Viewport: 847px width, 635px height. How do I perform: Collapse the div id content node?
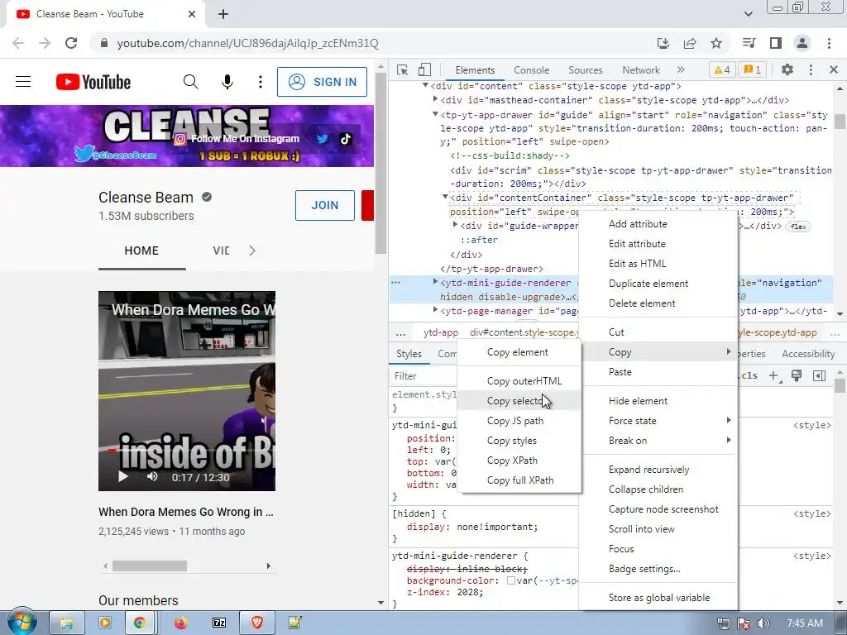coord(426,85)
